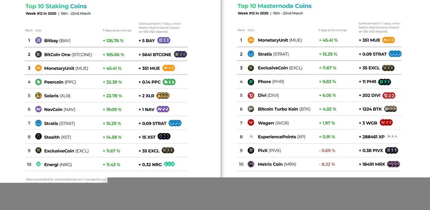Click the Bitbay coin icon in staking list

tap(39, 40)
